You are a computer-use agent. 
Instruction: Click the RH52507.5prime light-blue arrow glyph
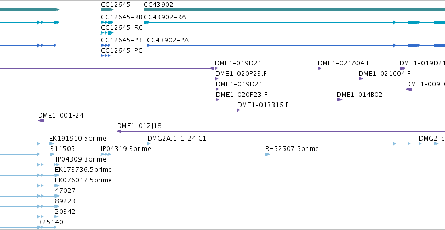click(267, 154)
